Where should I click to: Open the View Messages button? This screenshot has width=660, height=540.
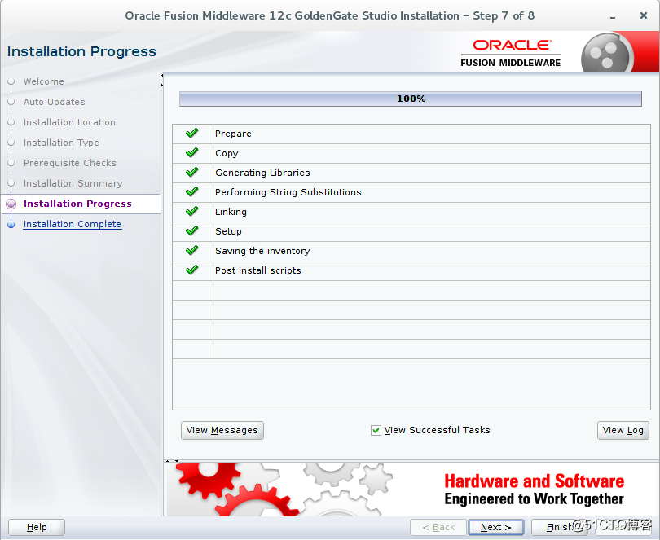222,430
